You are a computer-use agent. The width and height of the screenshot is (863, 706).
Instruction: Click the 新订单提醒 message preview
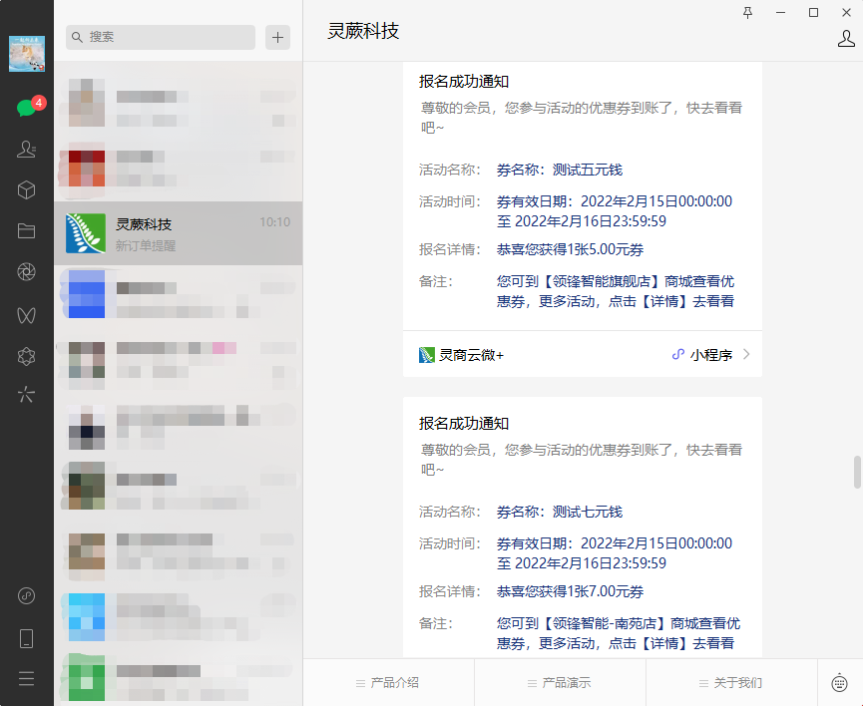[x=146, y=246]
